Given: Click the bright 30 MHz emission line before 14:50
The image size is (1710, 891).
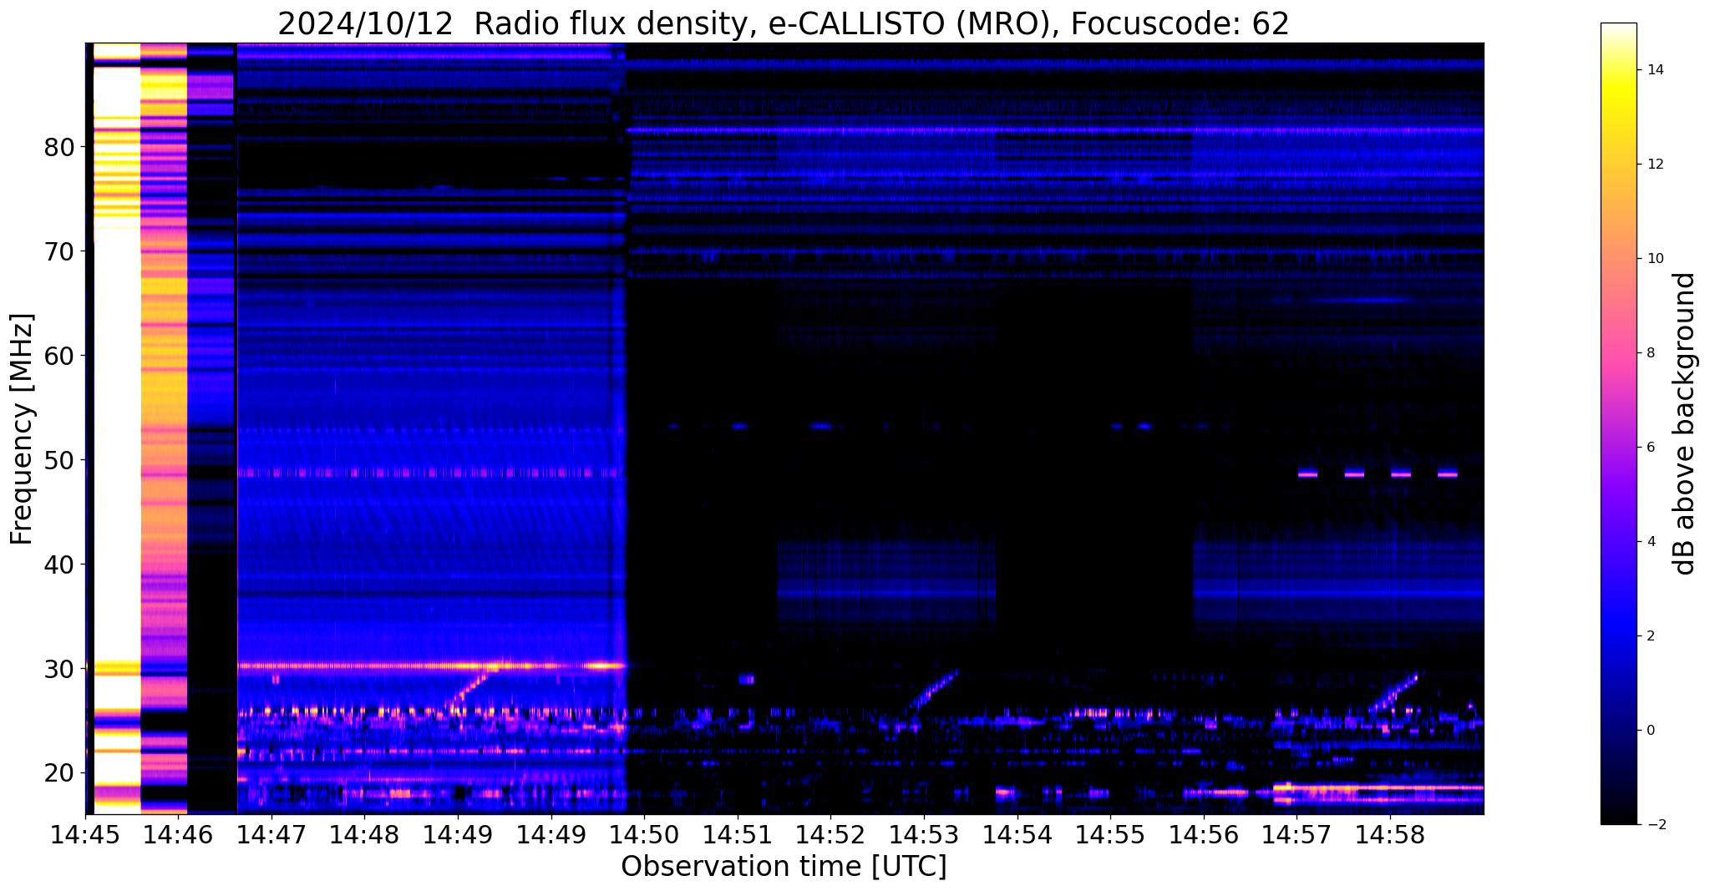Looking at the screenshot, I should pyautogui.click(x=432, y=666).
